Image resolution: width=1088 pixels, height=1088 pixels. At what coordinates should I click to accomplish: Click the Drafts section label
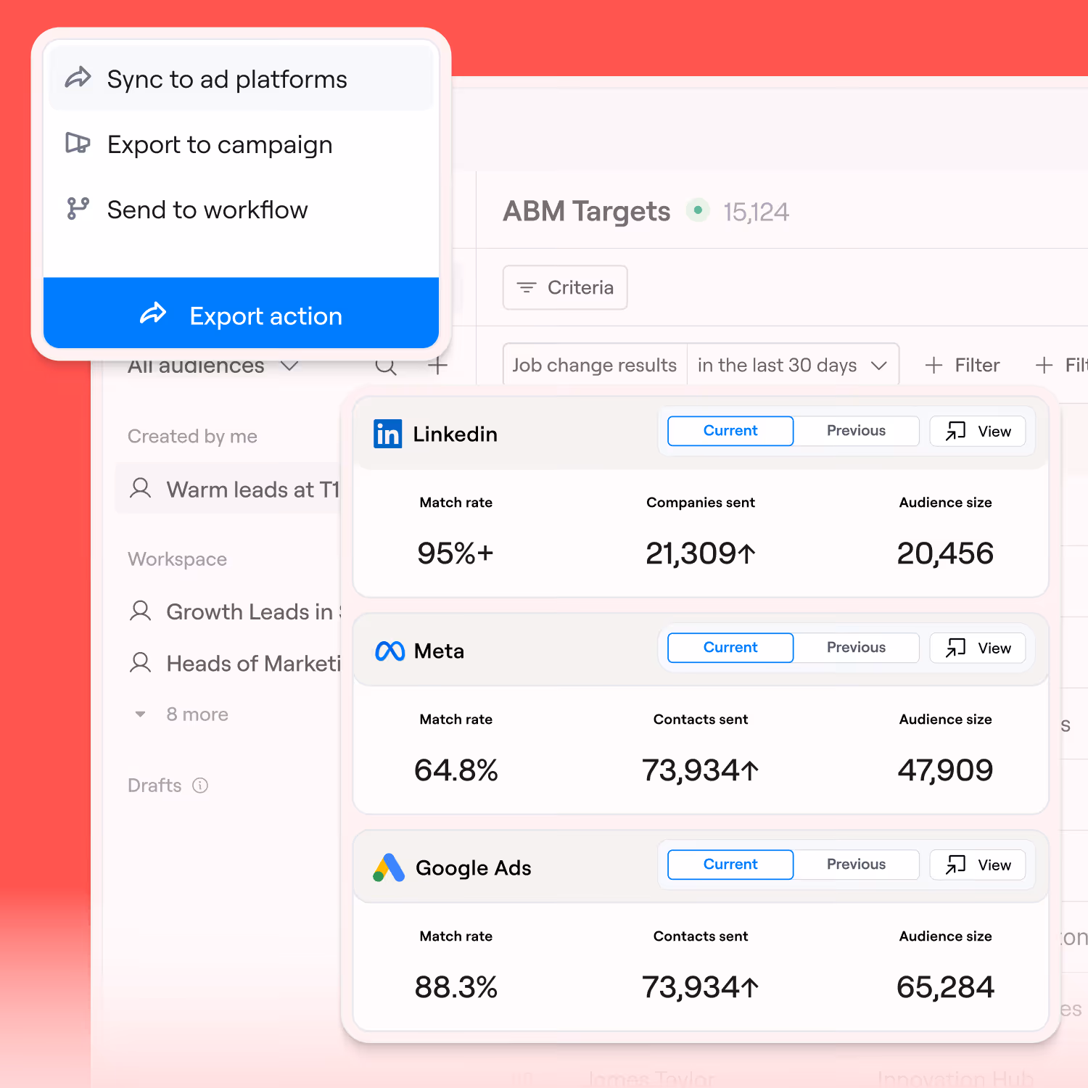click(x=154, y=786)
